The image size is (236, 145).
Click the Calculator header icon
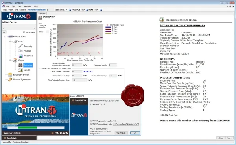(40, 18)
